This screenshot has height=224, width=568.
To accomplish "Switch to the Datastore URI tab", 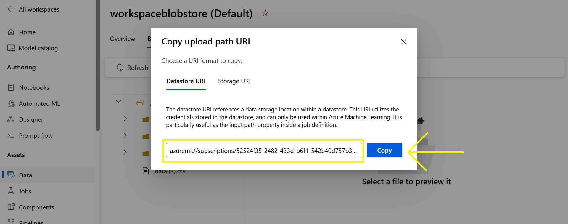I will (186, 81).
